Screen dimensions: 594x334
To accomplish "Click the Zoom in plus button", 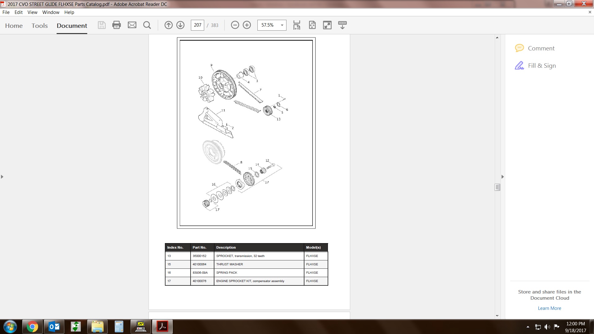I will click(x=247, y=25).
